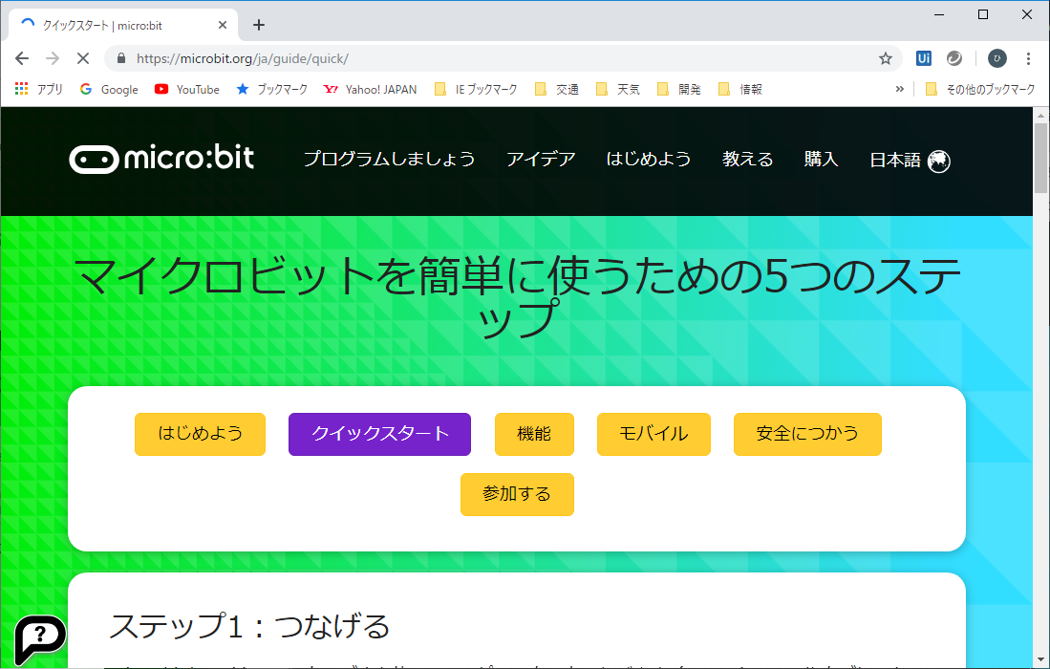Click the 機能 button
Viewport: 1050px width, 669px height.
pos(534,434)
